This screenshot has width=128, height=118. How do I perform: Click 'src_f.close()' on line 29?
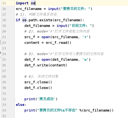coord(38,82)
